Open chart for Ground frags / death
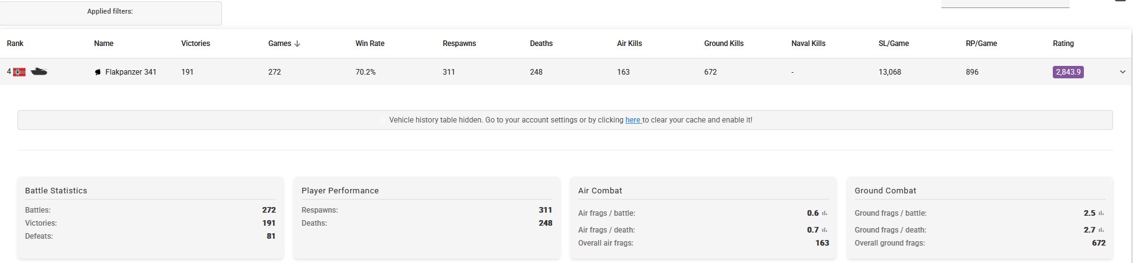The width and height of the screenshot is (1133, 263). (1101, 230)
